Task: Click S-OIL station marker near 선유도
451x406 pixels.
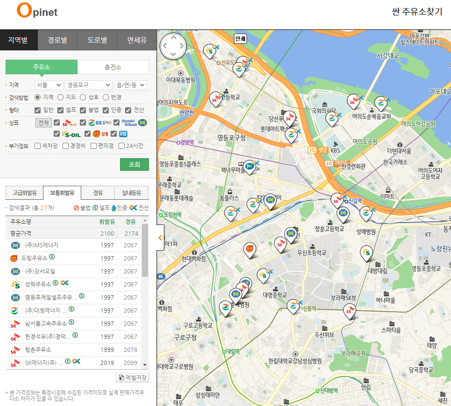Action: click(210, 51)
